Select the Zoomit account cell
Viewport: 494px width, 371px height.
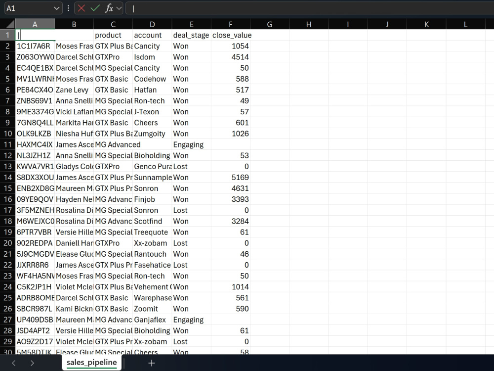(x=152, y=309)
